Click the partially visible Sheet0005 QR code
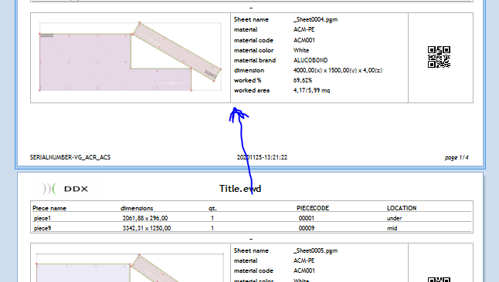The image size is (499, 282). click(x=439, y=280)
